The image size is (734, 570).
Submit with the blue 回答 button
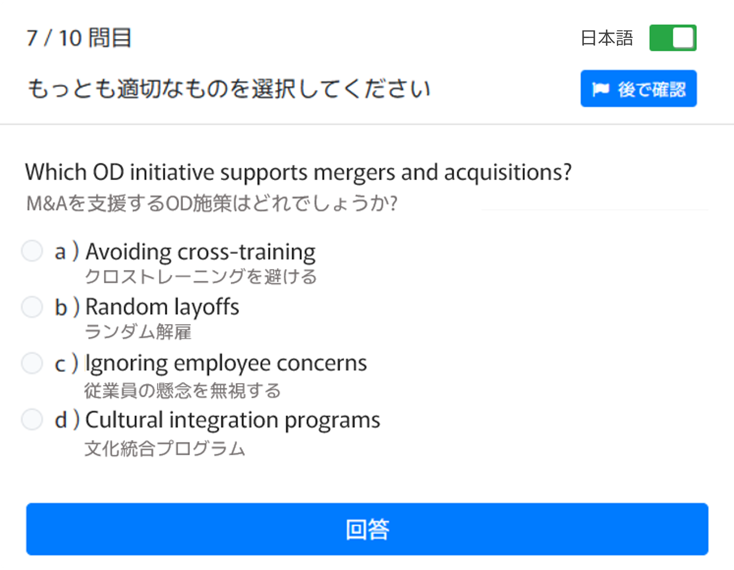click(x=367, y=529)
